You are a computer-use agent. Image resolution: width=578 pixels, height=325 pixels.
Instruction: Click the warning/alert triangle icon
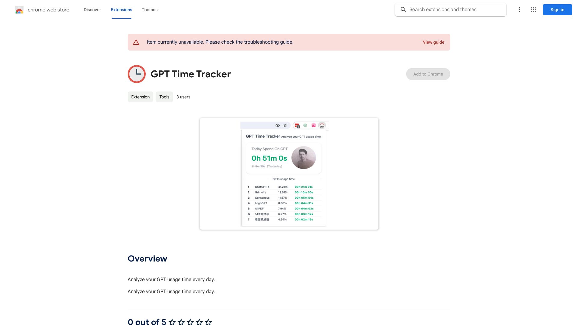point(136,42)
